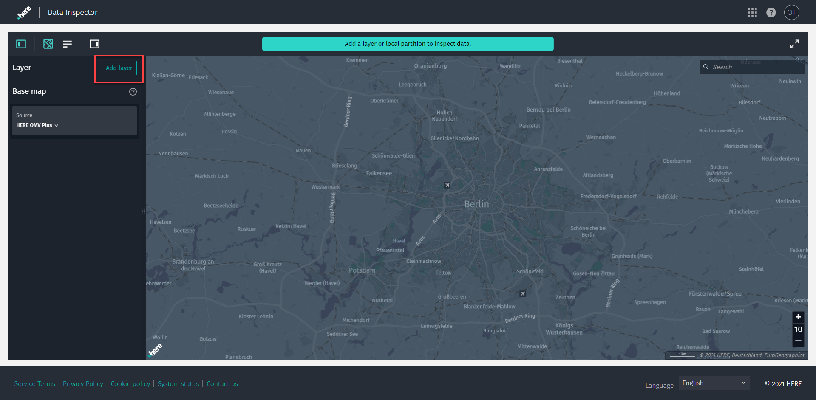This screenshot has height=400, width=816.
Task: Click the Add layer button
Action: [119, 68]
